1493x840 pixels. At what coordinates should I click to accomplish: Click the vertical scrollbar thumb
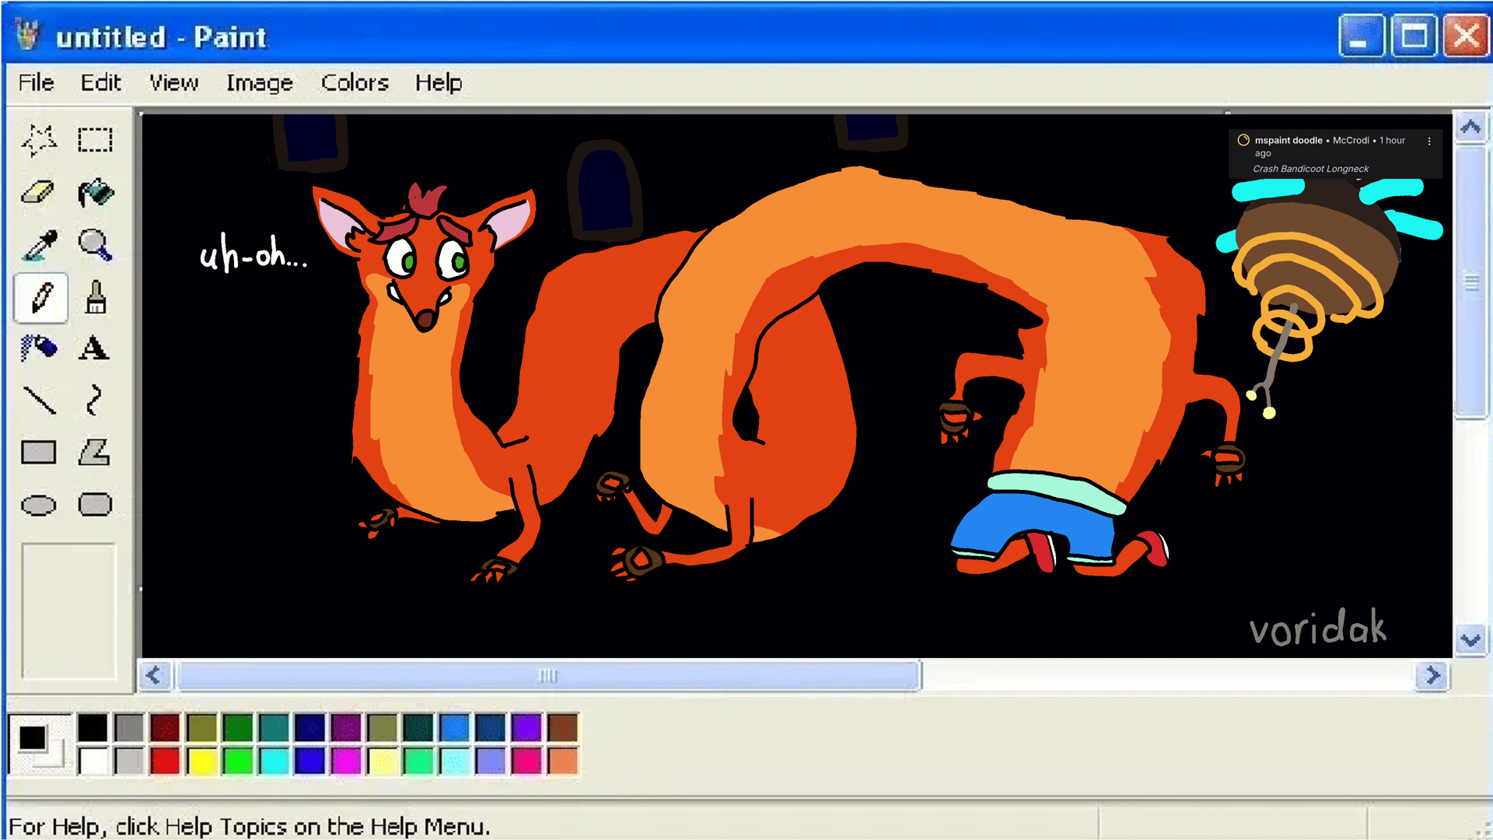(1470, 282)
